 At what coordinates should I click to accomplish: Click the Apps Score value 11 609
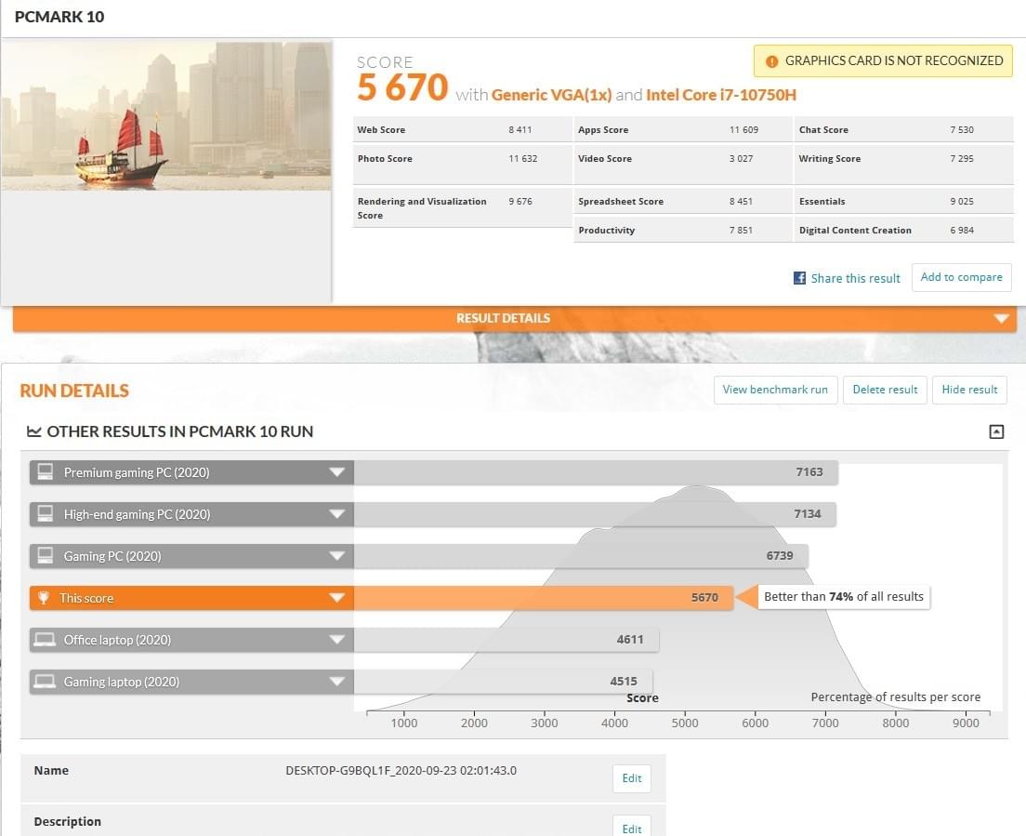pyautogui.click(x=744, y=129)
